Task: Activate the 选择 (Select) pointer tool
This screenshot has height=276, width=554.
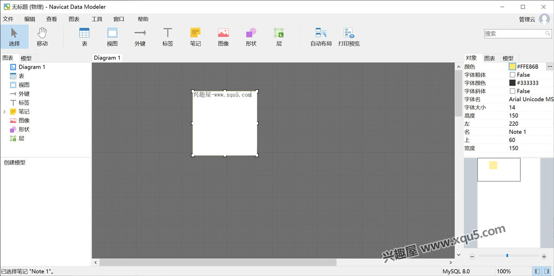Action: 14,36
